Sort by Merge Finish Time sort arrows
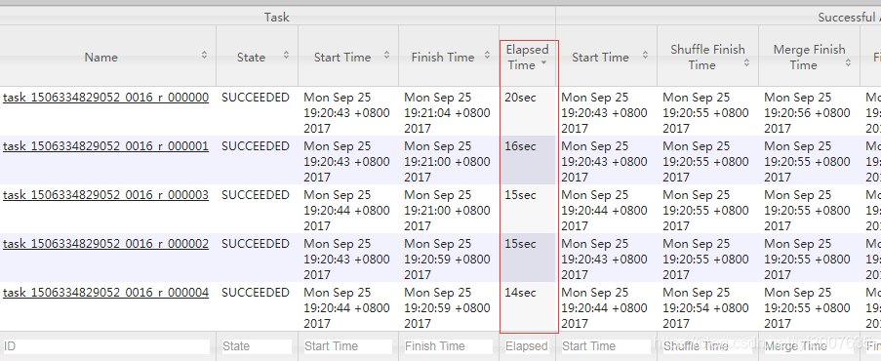This screenshot has width=881, height=361. click(848, 63)
